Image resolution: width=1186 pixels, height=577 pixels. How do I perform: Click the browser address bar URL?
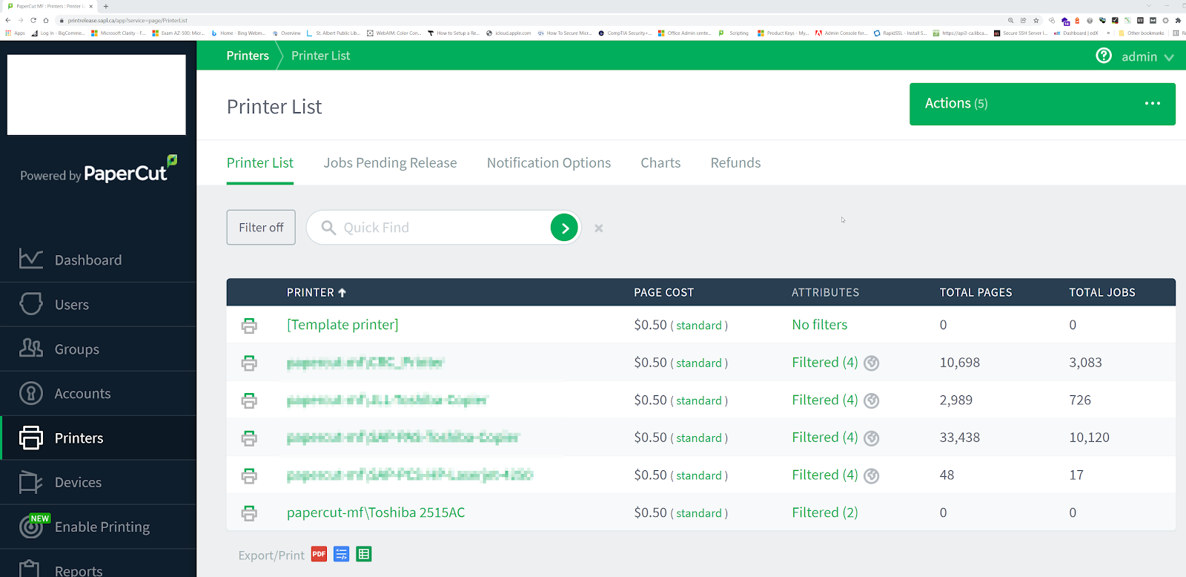tap(127, 21)
